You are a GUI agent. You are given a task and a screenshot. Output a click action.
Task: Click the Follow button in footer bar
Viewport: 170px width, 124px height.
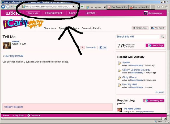(6, 115)
